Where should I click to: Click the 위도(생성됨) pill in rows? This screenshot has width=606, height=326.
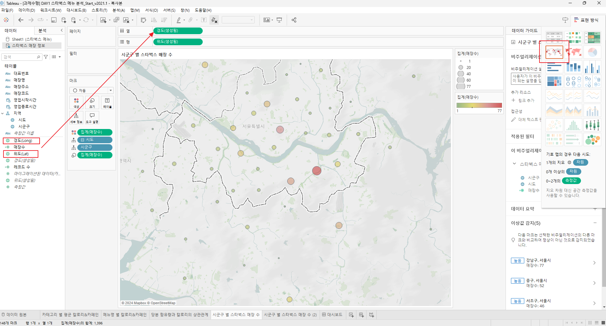point(178,42)
